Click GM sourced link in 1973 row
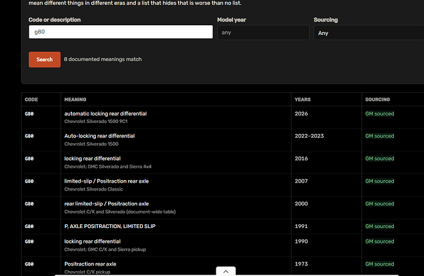 (x=380, y=264)
